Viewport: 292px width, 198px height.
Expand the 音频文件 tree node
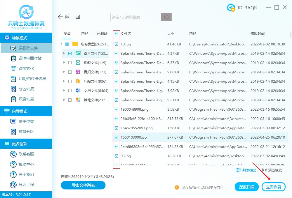64,72
